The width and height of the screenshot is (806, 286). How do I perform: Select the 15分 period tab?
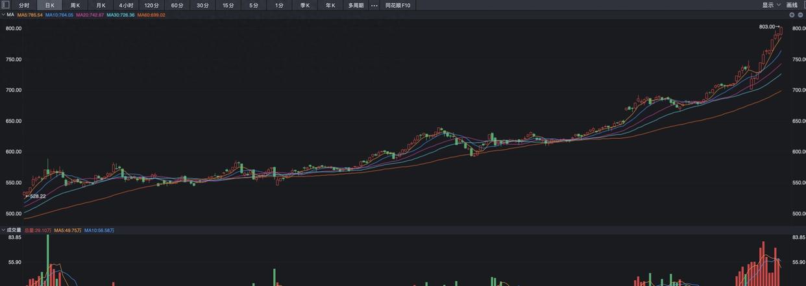click(x=228, y=5)
